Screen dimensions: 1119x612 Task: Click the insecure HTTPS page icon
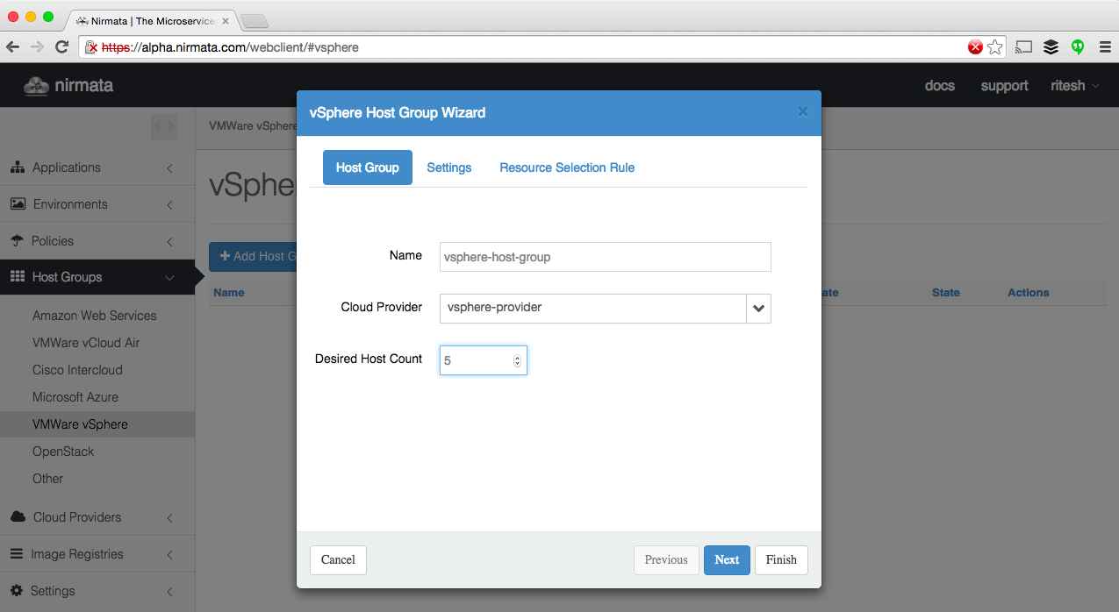point(90,47)
